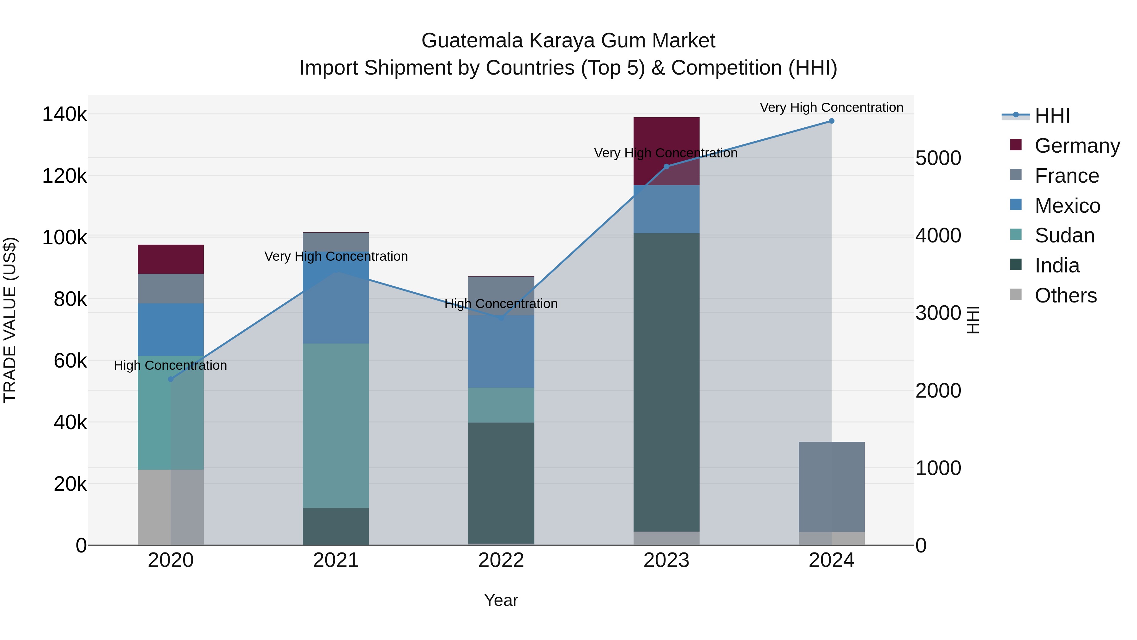Click the Germany color swatch in legend
The width and height of the screenshot is (1137, 640).
(x=1016, y=144)
